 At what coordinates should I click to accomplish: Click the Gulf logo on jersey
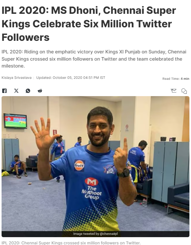(79, 166)
